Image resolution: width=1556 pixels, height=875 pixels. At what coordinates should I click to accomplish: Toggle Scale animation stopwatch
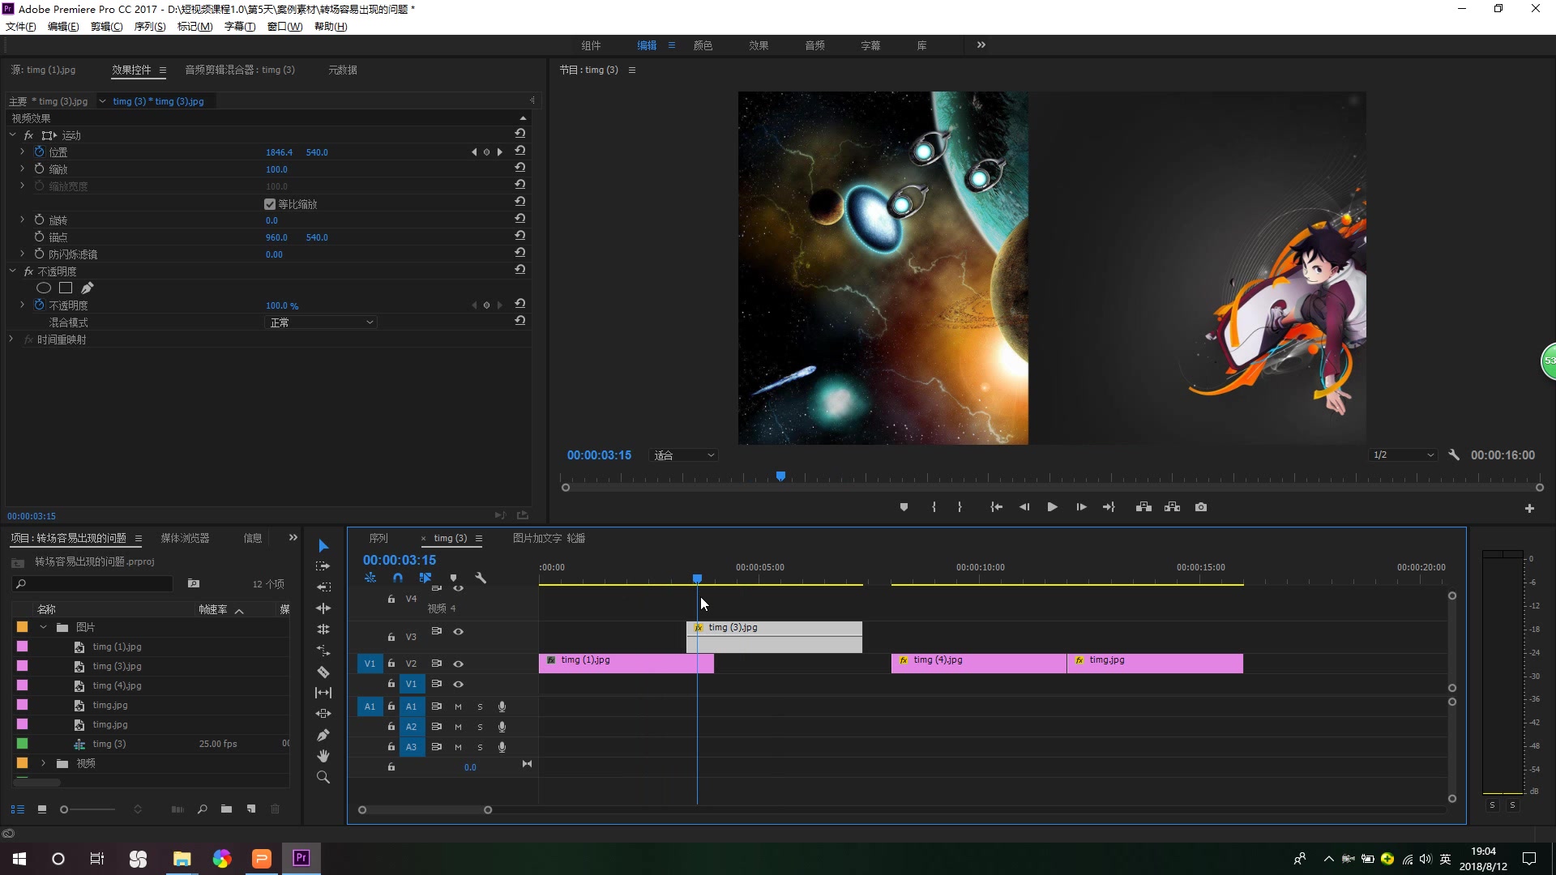pos(39,169)
